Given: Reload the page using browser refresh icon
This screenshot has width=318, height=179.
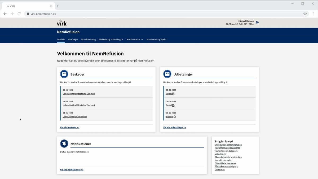Looking at the screenshot, I should point(19,14).
